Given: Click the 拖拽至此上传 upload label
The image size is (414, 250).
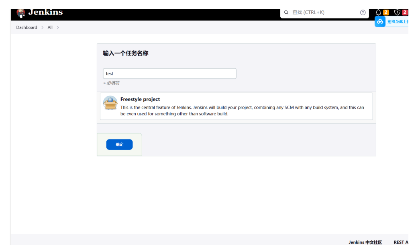Looking at the screenshot, I should coord(398,22).
